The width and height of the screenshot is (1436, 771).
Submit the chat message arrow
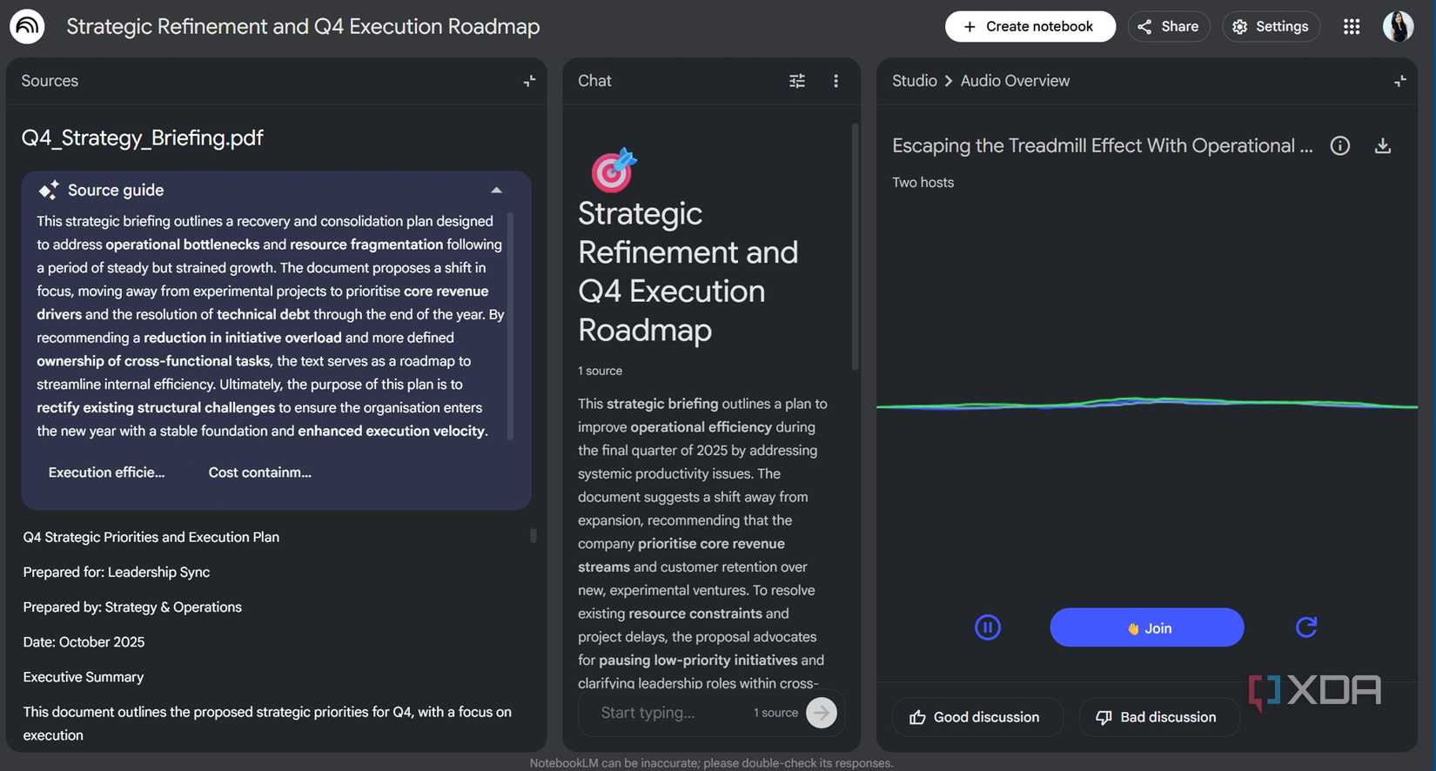822,713
